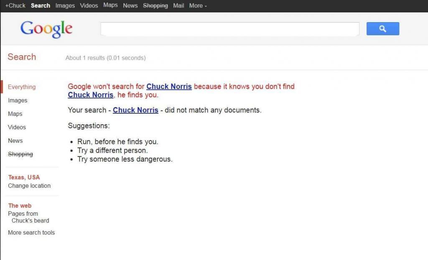This screenshot has height=260, width=428.
Task: Click 'About 1 results (0.01 seconds)' text
Action: click(x=106, y=58)
